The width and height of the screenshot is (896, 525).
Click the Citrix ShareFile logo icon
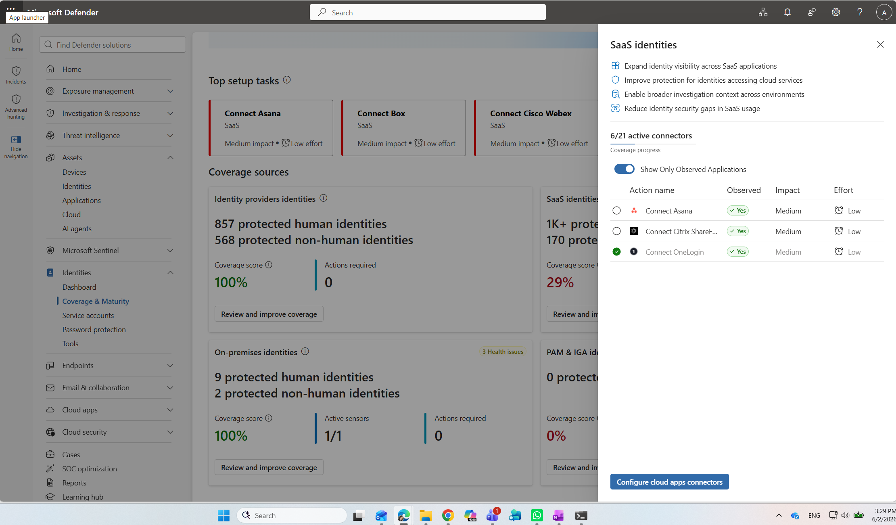point(634,231)
